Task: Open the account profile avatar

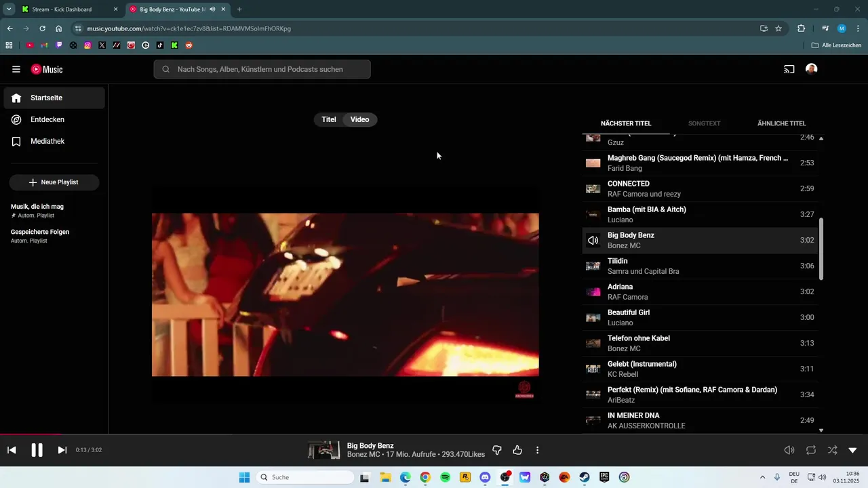Action: point(812,69)
